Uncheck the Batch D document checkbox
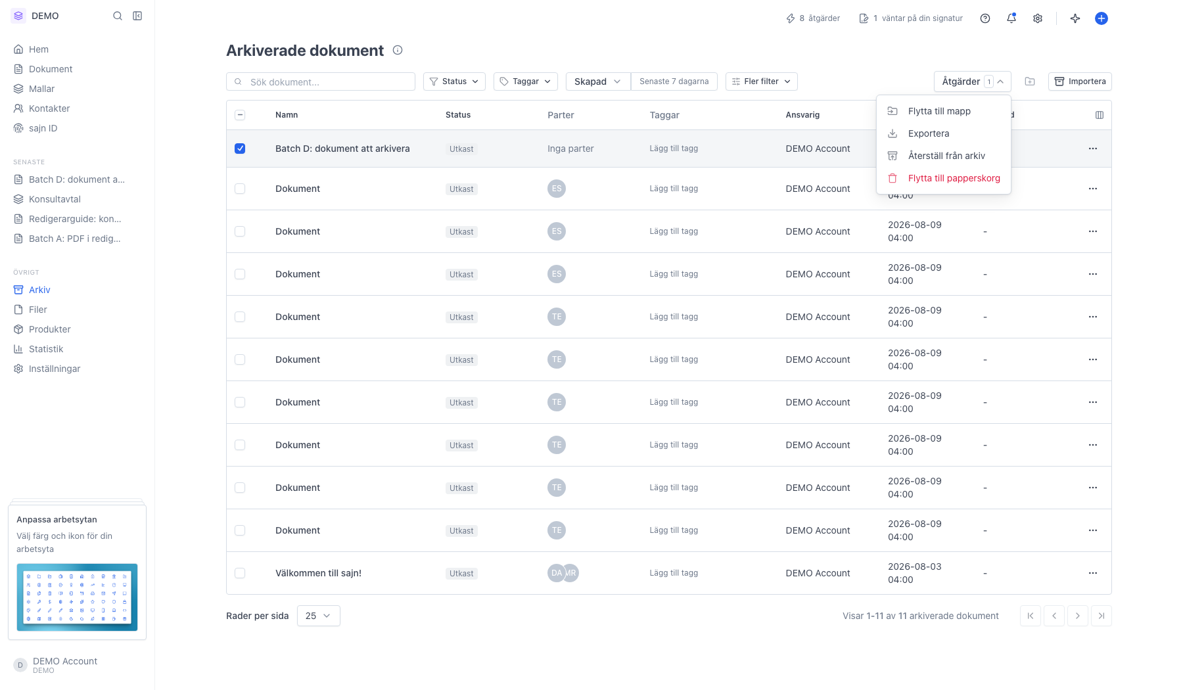The height and width of the screenshot is (690, 1183). tap(240, 149)
